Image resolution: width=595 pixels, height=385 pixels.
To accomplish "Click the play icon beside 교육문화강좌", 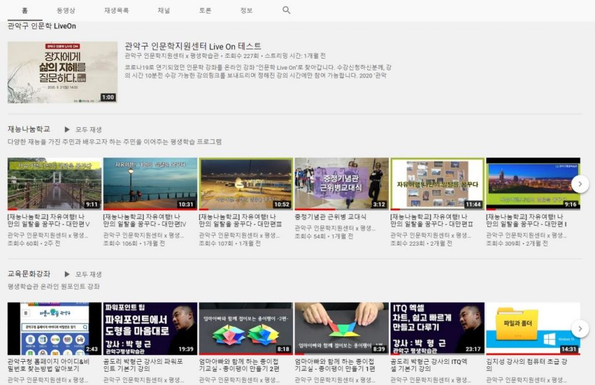I will (67, 274).
